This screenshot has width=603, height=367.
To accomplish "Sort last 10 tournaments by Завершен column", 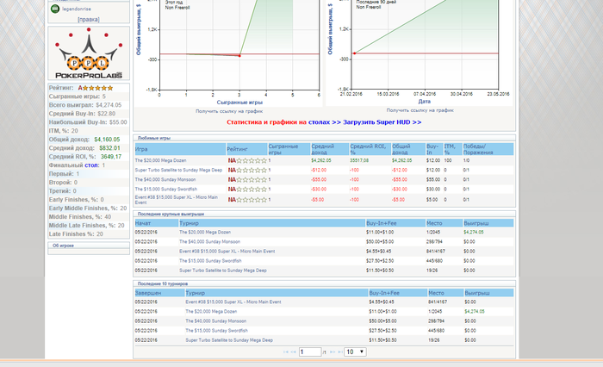I will pos(159,293).
